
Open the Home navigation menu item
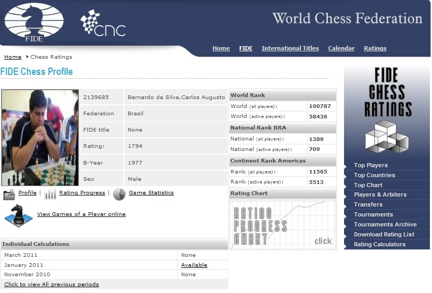(221, 48)
